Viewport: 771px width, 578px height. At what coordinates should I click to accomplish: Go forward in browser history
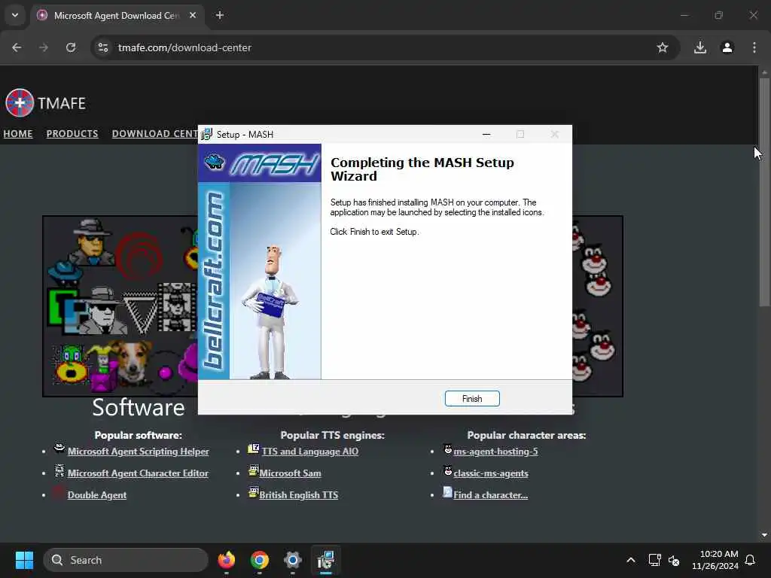click(44, 47)
